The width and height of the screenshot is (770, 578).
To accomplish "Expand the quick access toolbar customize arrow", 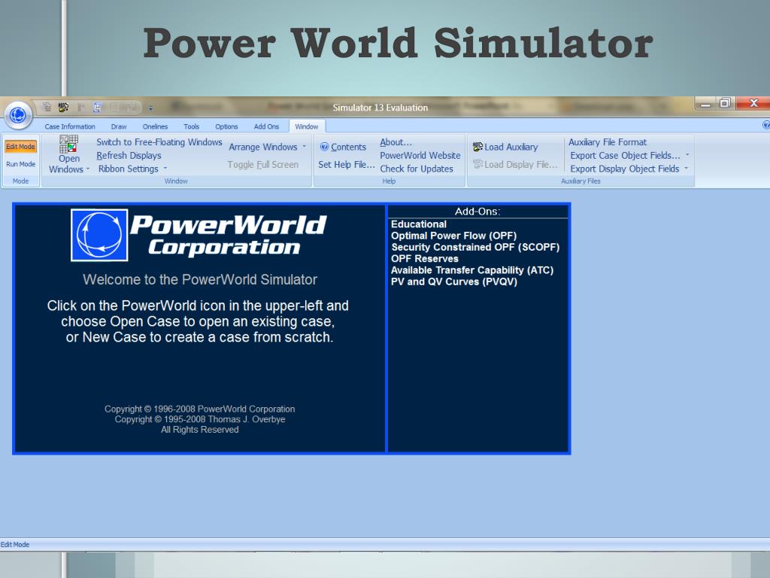I will [x=150, y=108].
